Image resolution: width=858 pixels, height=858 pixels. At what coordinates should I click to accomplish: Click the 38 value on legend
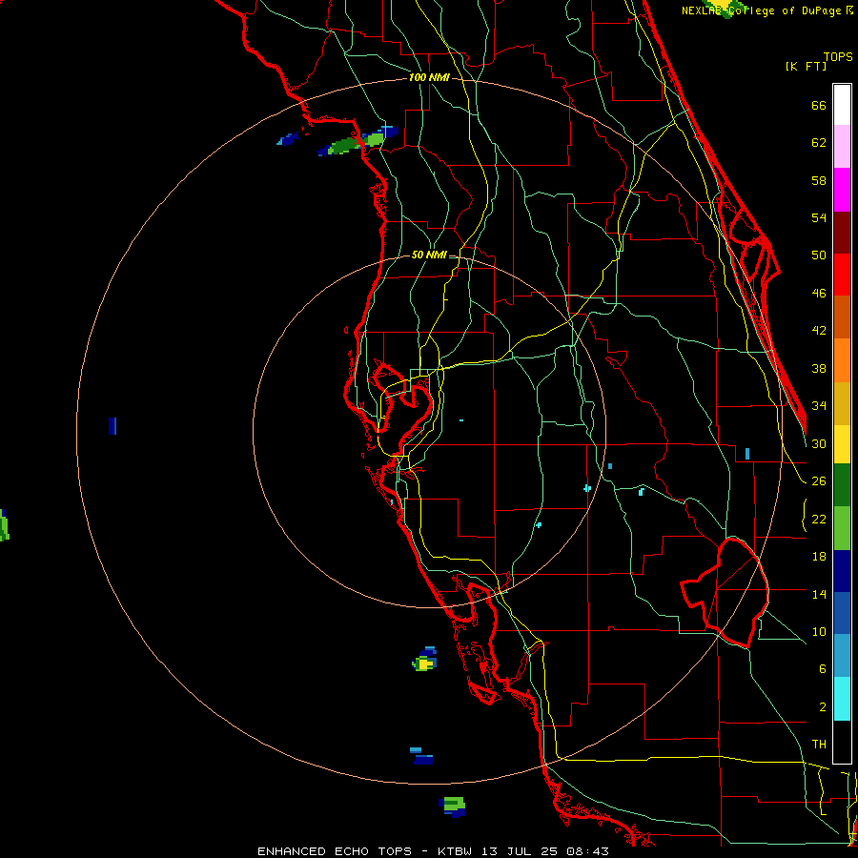click(819, 368)
